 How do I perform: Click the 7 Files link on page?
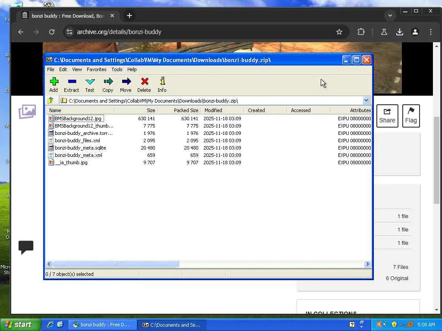click(401, 267)
